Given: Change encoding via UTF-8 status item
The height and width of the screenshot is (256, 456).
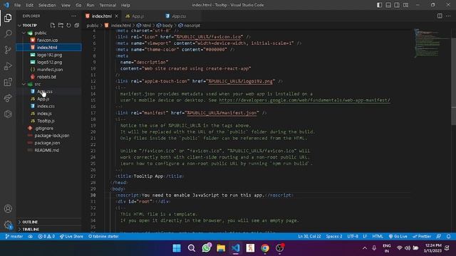Looking at the screenshot, I should 353,236.
